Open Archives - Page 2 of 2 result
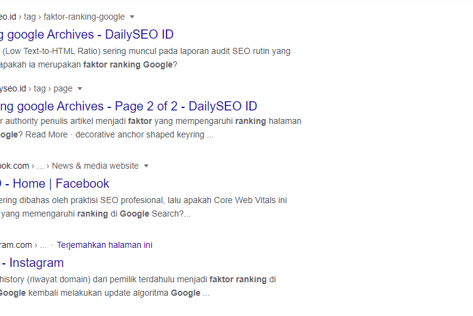Screen dimensions: 473x316 pos(128,106)
